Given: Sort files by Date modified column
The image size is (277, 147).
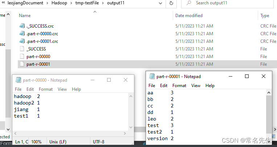Looking at the screenshot, I should (x=189, y=16).
